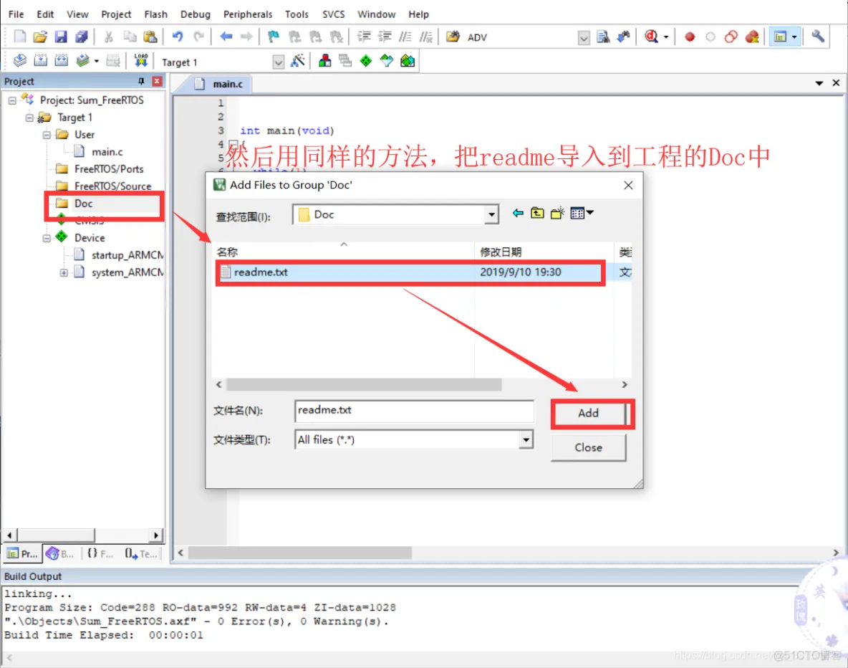Start incremental find icon
Screen dimensions: 848x668
[x=624, y=37]
